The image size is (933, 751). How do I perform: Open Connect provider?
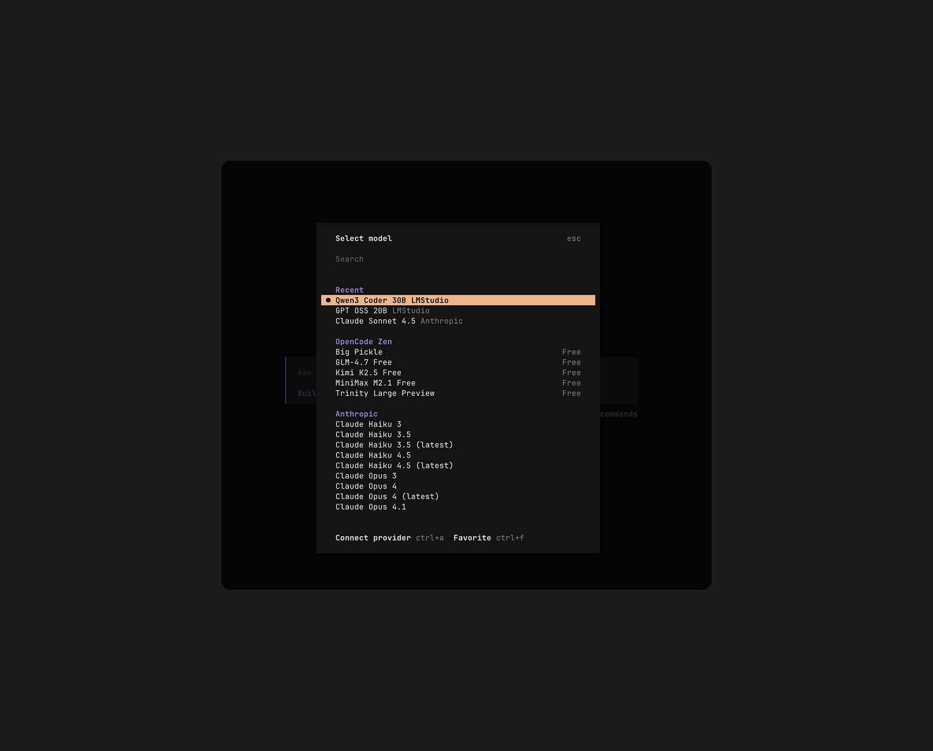click(x=373, y=538)
